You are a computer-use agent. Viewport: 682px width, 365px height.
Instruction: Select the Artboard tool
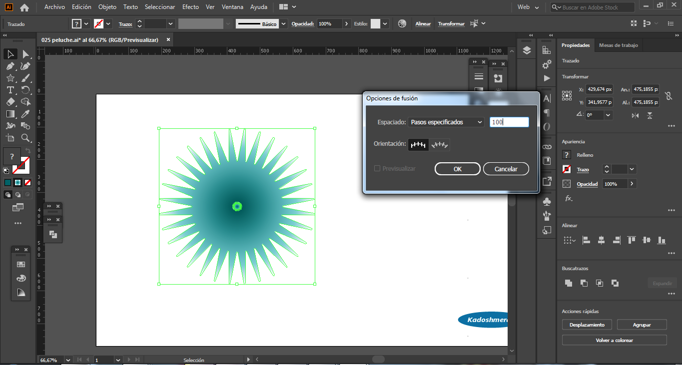tap(10, 138)
